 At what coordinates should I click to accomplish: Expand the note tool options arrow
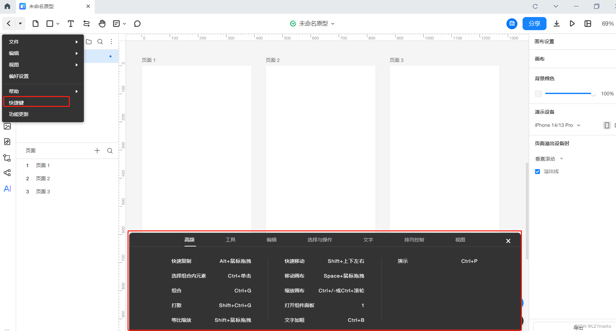tap(125, 24)
